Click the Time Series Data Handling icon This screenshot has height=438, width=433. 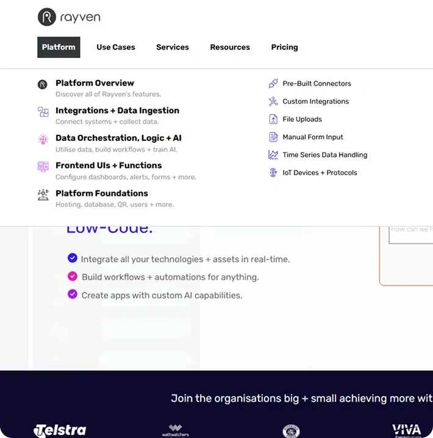pyautogui.click(x=273, y=155)
